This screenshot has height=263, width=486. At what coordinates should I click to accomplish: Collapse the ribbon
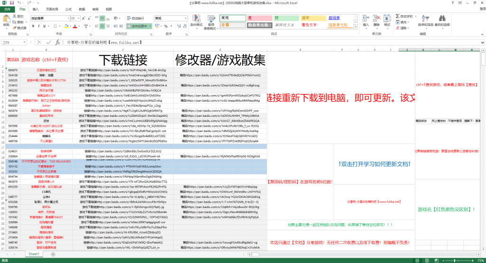(482, 34)
